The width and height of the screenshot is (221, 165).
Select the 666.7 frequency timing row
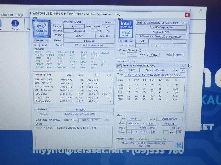tap(148, 99)
